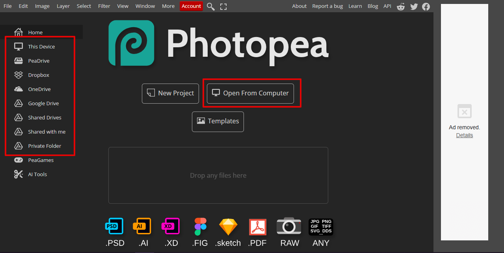Viewport: 504px width, 253px height.
Task: Click the Photopea spiral logo
Action: 131,43
